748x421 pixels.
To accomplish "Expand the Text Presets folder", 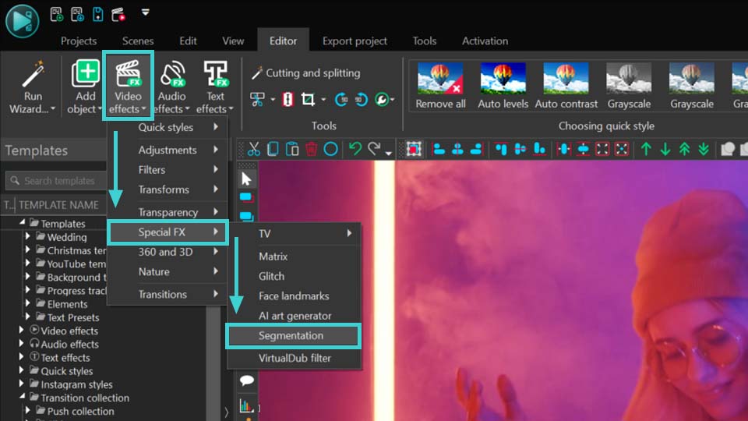I will point(28,317).
